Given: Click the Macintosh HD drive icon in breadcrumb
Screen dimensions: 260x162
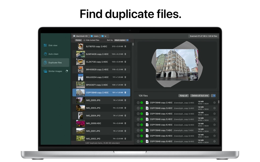Looking at the screenshot, I should click(74, 36).
